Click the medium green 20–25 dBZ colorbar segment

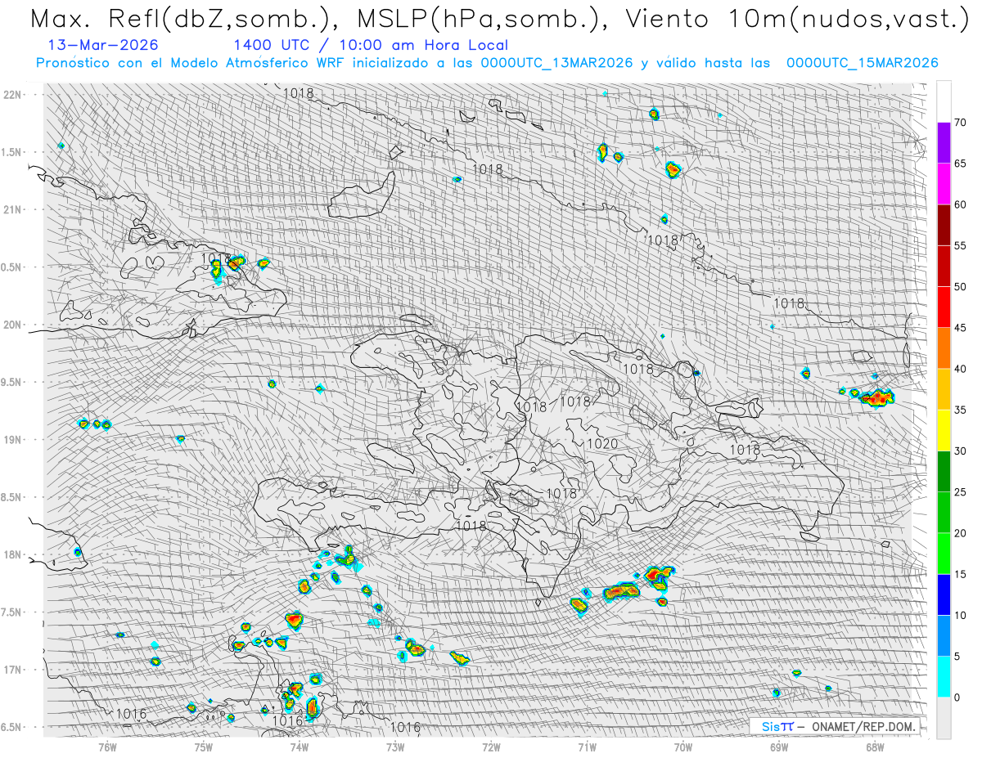pos(944,513)
